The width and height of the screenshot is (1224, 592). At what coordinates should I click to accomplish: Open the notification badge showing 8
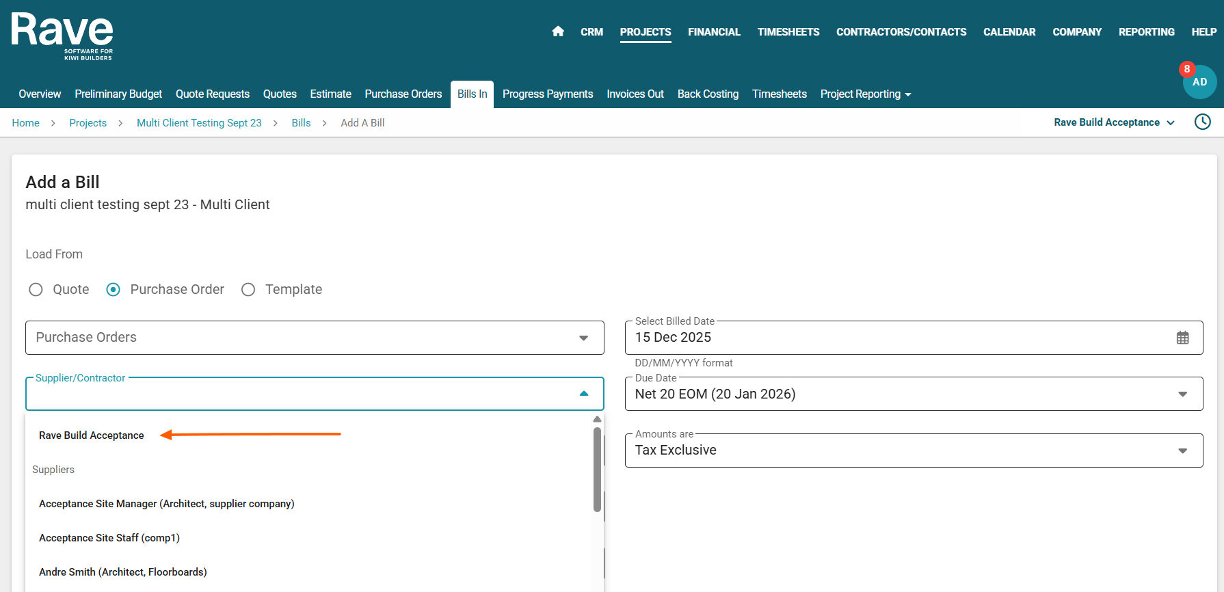pyautogui.click(x=1186, y=69)
